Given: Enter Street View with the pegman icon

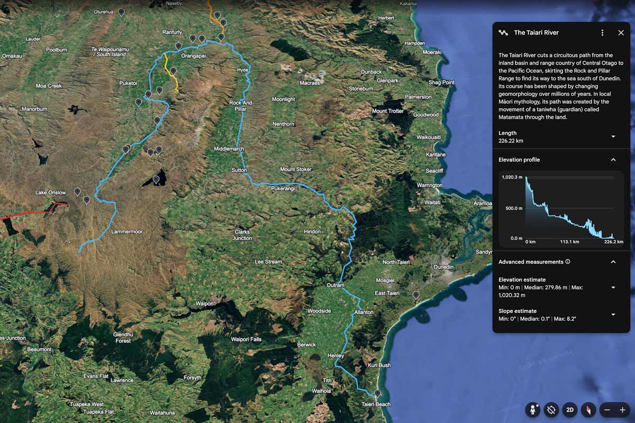Looking at the screenshot, I should (x=533, y=410).
